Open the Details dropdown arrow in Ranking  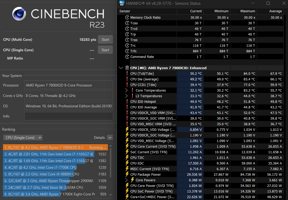110,138
